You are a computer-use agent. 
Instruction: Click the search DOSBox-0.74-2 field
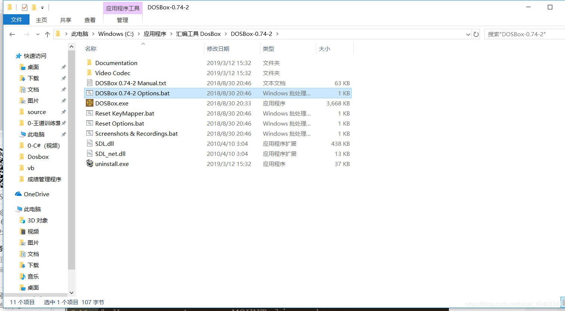524,34
